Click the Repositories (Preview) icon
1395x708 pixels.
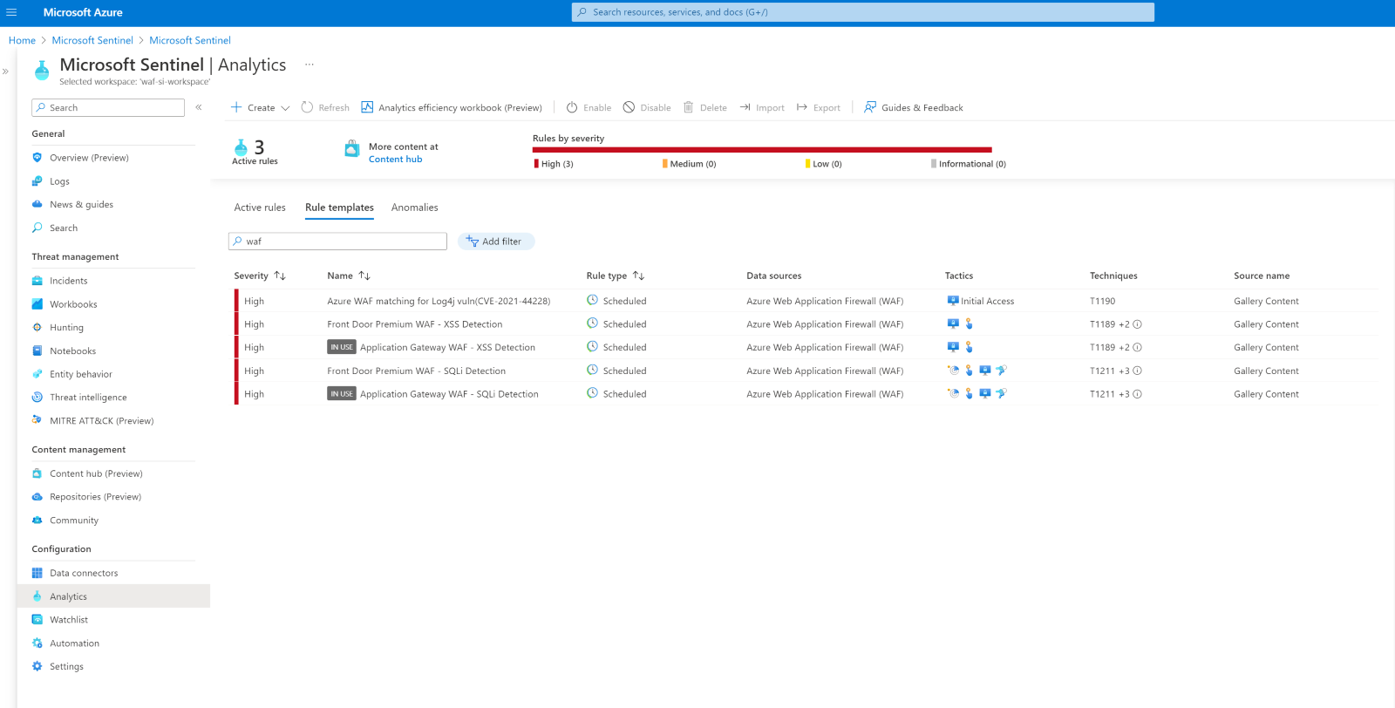37,497
